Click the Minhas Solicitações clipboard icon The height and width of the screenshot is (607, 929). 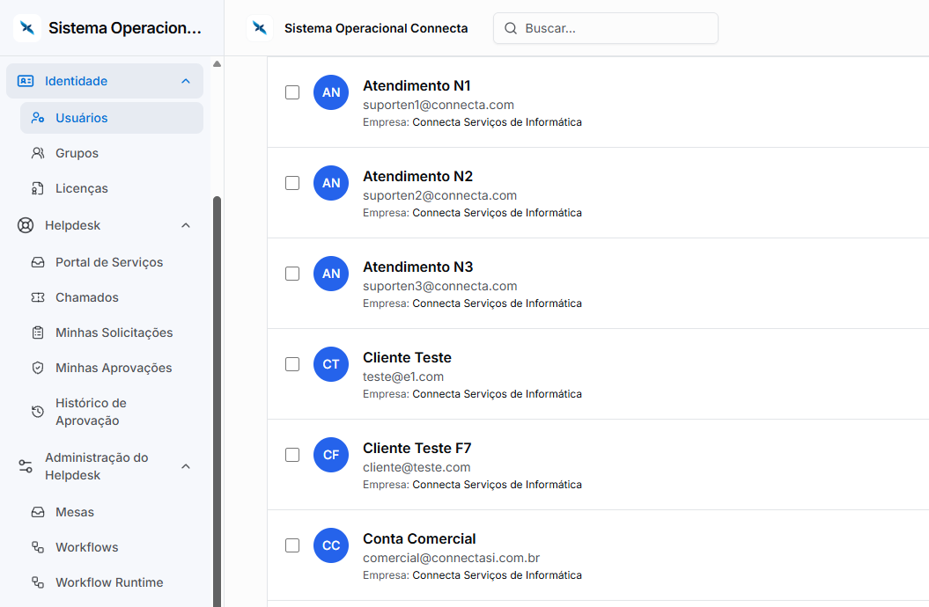pos(38,333)
